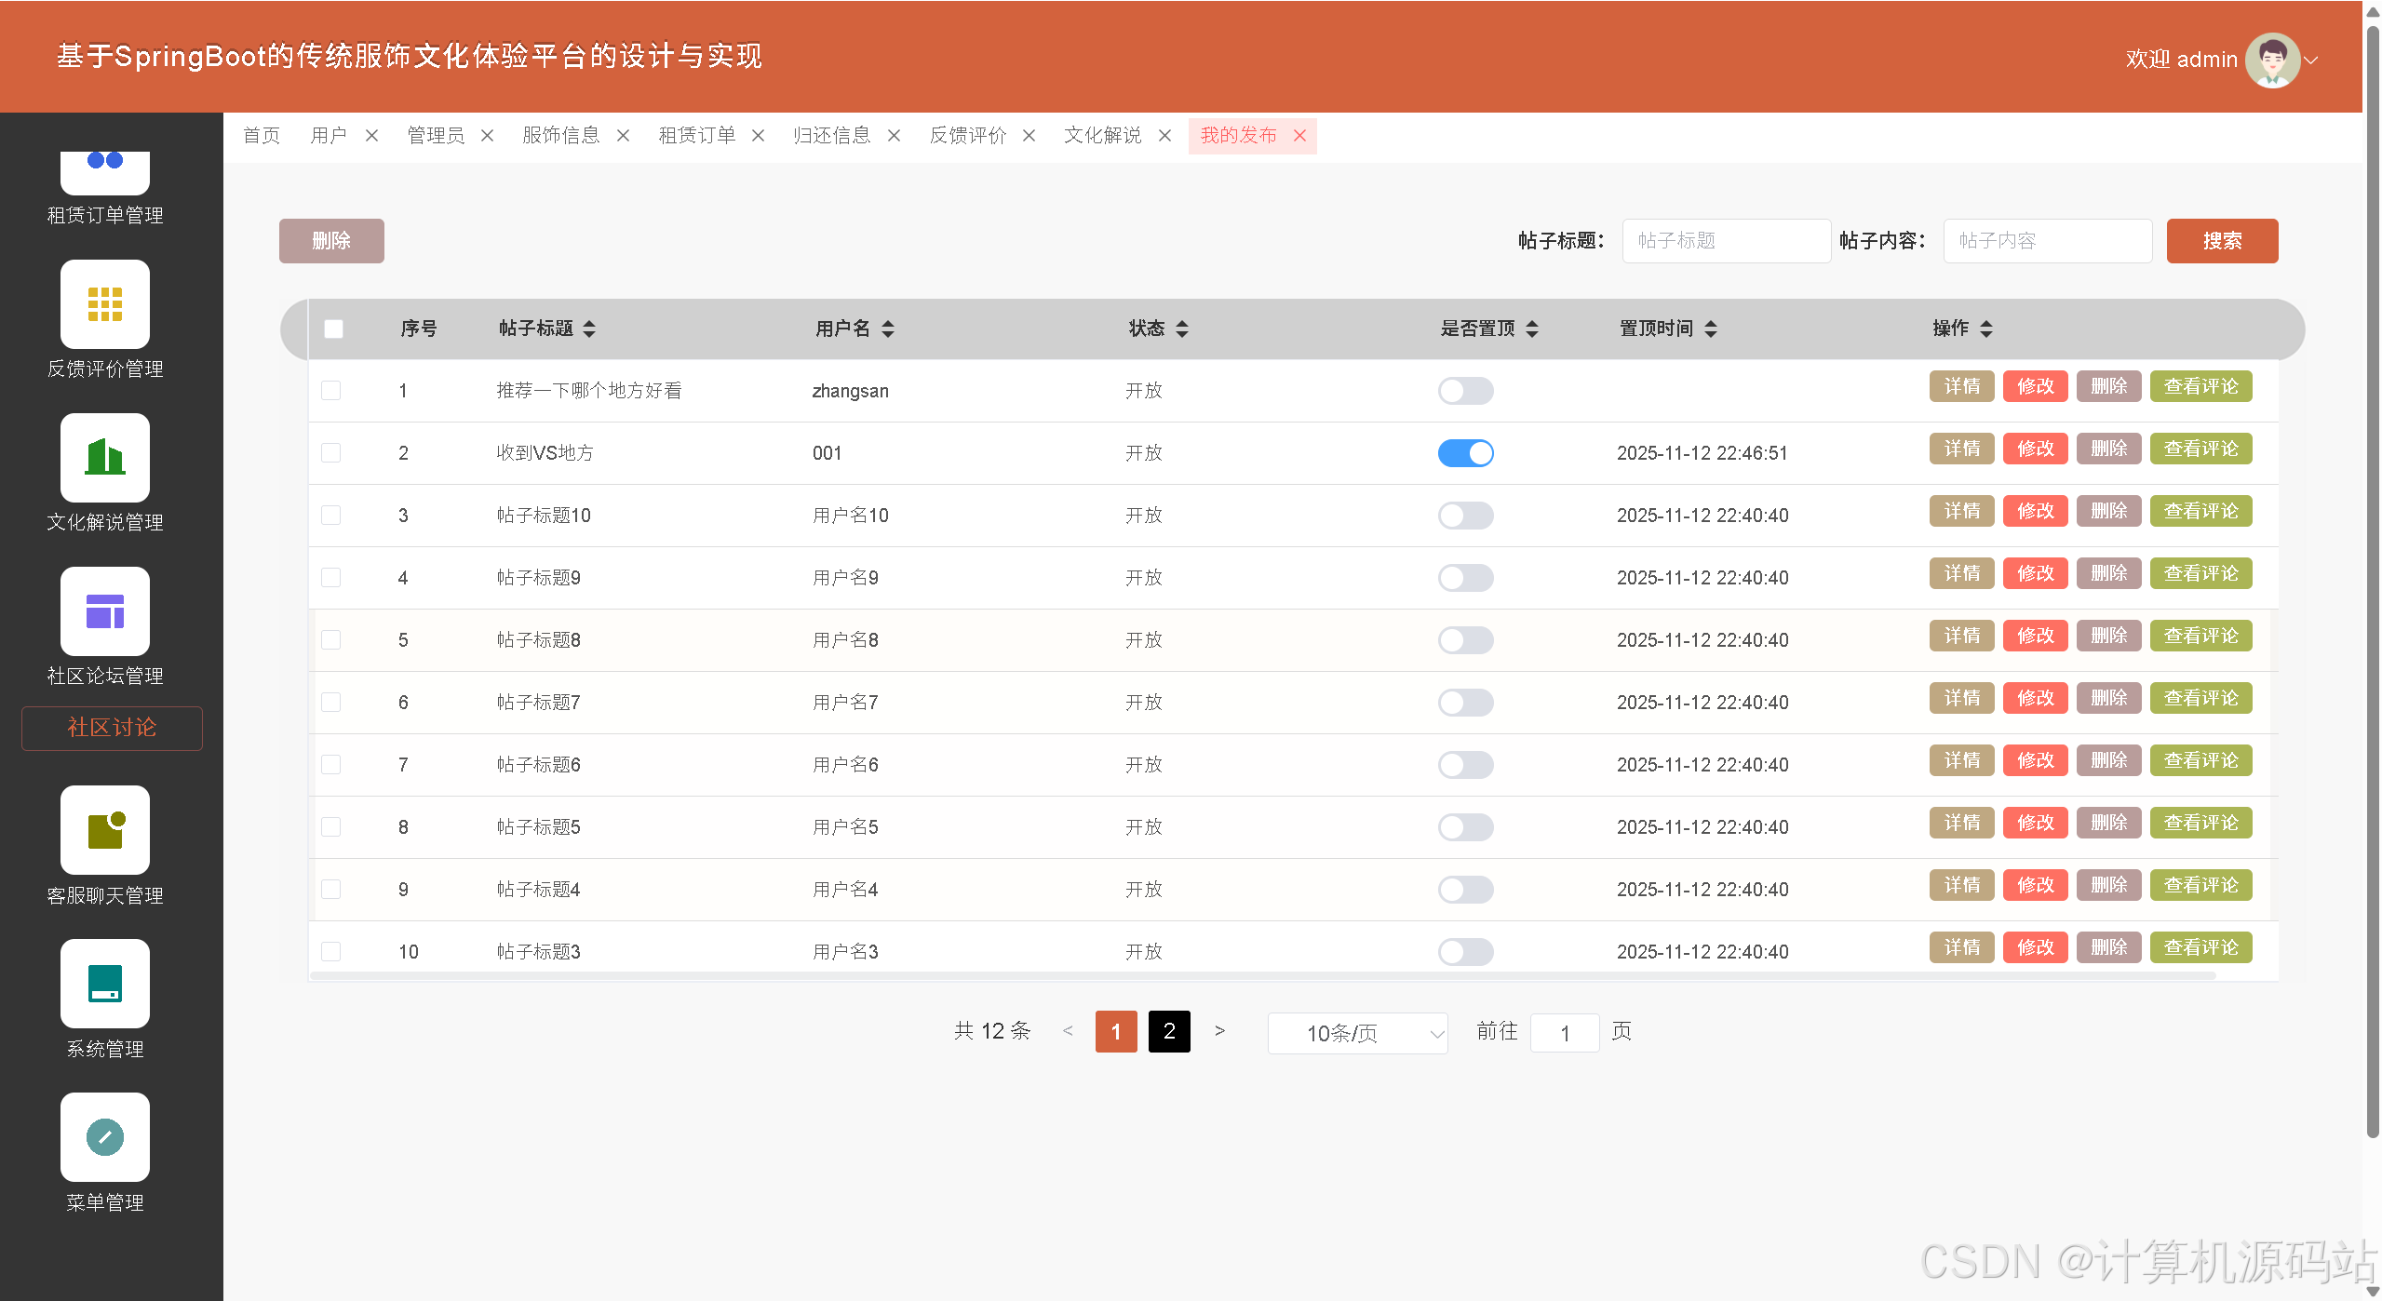
Task: Open the 文化解说管理 green building icon
Action: (x=104, y=458)
